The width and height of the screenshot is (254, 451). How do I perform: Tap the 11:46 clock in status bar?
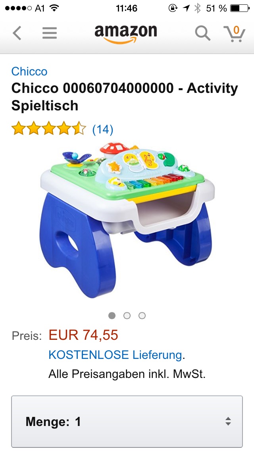point(127,8)
